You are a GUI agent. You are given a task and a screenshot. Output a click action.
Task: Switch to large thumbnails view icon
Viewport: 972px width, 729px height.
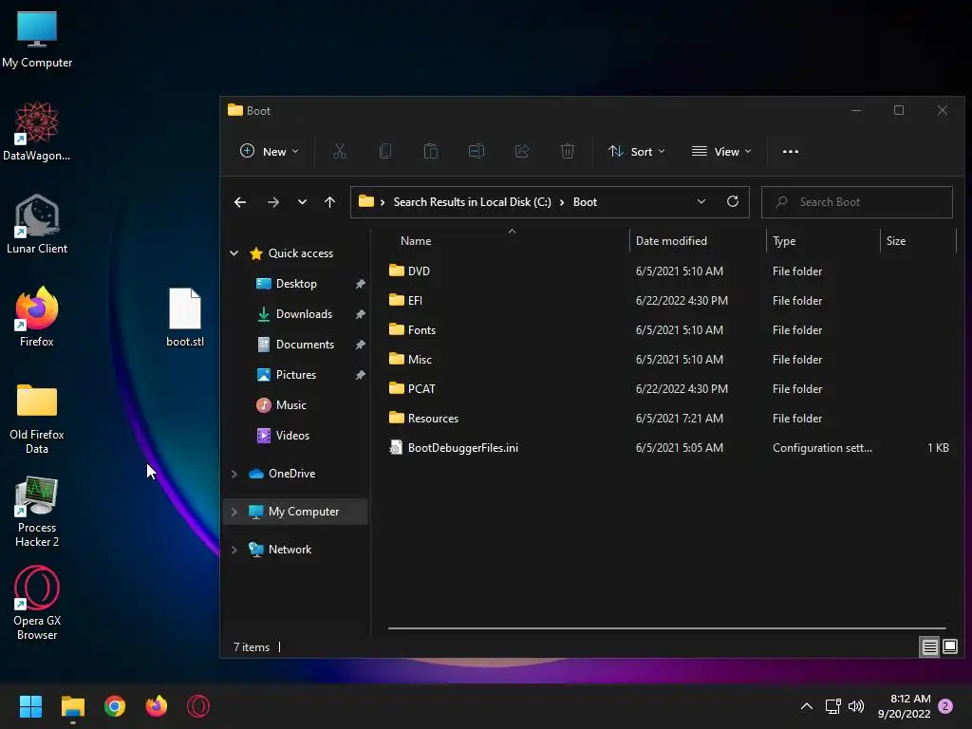(949, 647)
